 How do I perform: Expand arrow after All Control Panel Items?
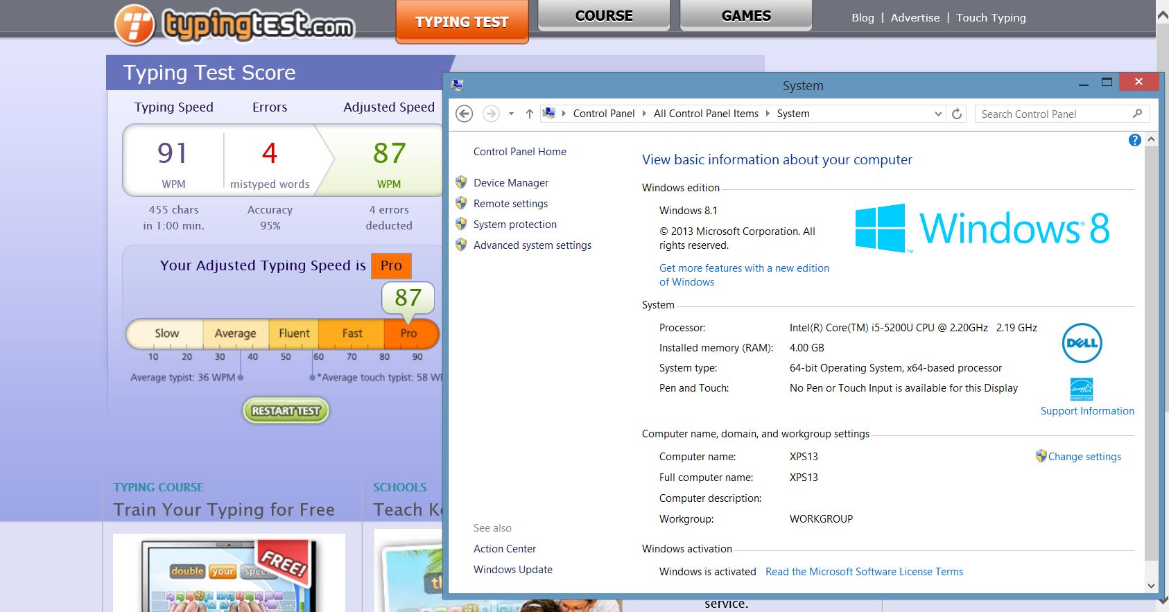click(x=768, y=114)
